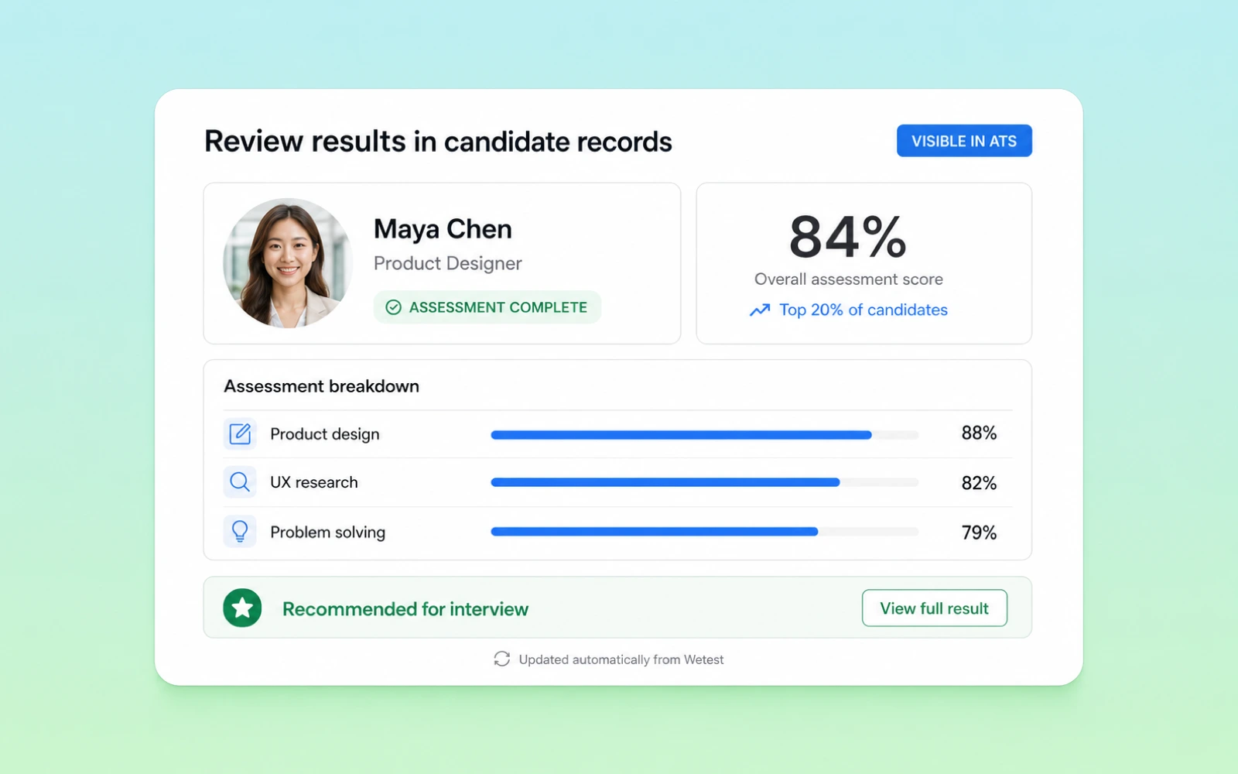Click the ASSESSMENT COMPLETE badge
Screen dimensions: 1238x774
[487, 307]
